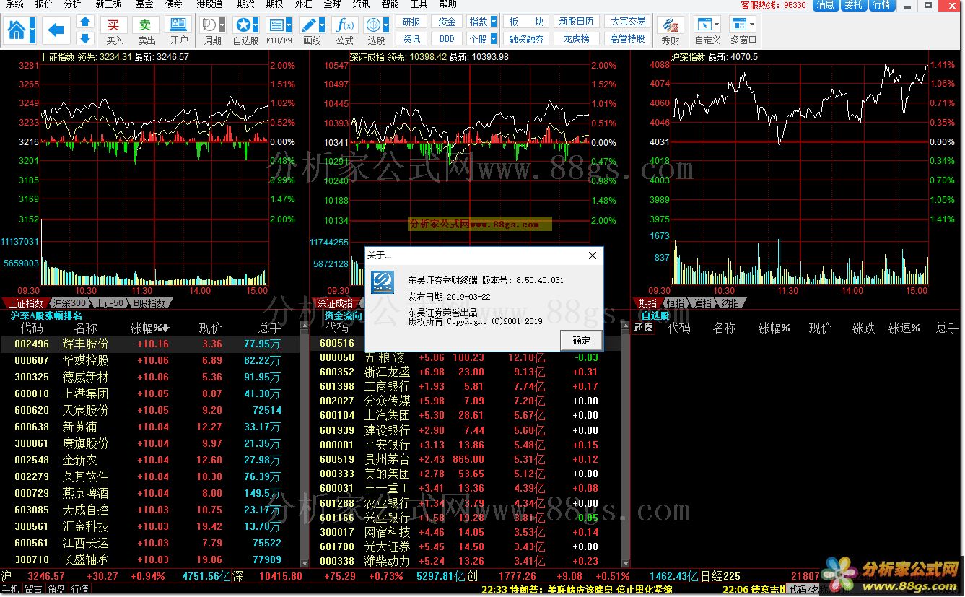Expand the 自选股 dropdown arrow
Viewport: 965px width, 597px height.
pos(256,25)
